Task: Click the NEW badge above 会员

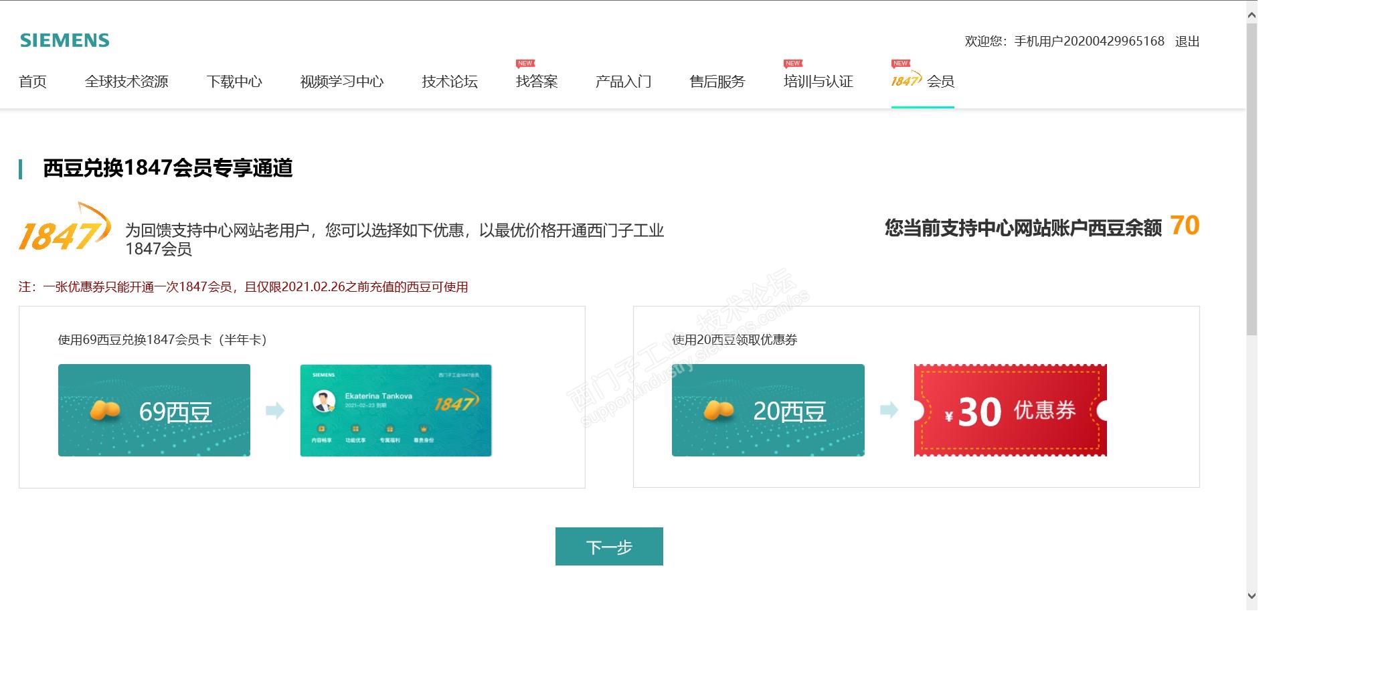Action: pos(901,64)
